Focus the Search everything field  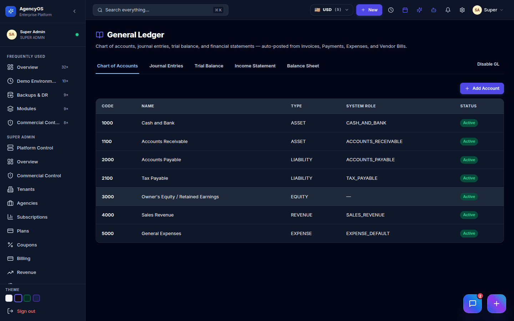[x=161, y=10]
